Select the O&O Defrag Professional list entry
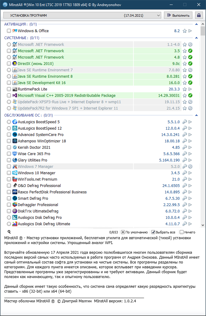Viewport: 206px width, 316px height. (x=39, y=186)
